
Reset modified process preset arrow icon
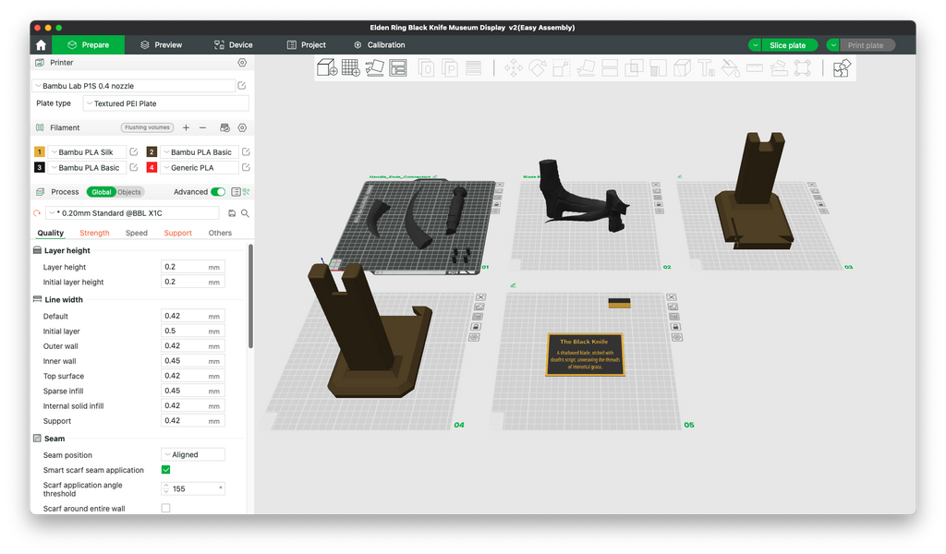(37, 213)
